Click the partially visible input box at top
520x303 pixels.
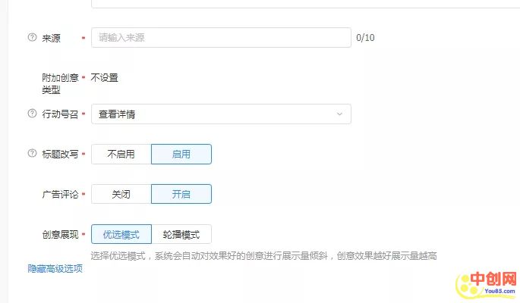[x=304, y=4]
